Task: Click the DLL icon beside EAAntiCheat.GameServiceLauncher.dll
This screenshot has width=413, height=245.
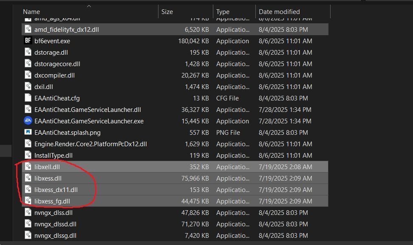Action: pyautogui.click(x=28, y=109)
